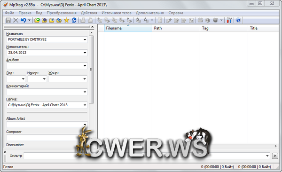Open the Правка menu
This screenshot has width=282, height=172.
[x=25, y=13]
